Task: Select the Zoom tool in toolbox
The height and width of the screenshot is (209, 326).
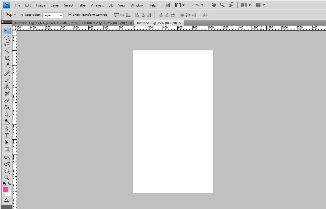Action: coord(7,178)
